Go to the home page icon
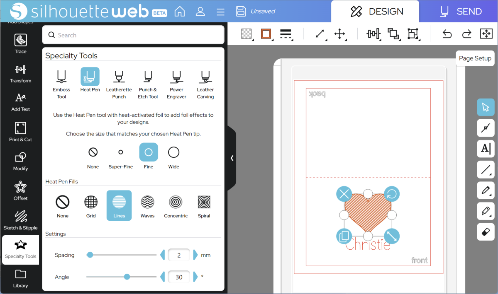The height and width of the screenshot is (294, 498). pos(180,11)
